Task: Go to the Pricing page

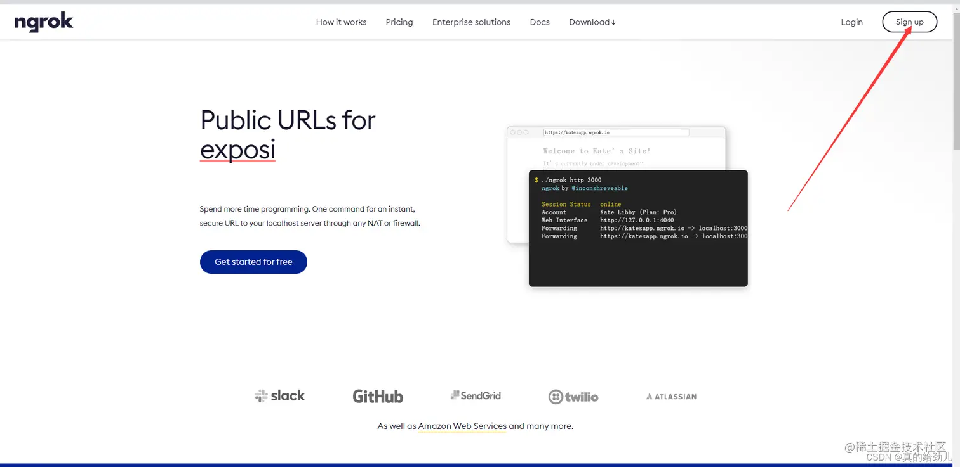Action: pyautogui.click(x=399, y=22)
